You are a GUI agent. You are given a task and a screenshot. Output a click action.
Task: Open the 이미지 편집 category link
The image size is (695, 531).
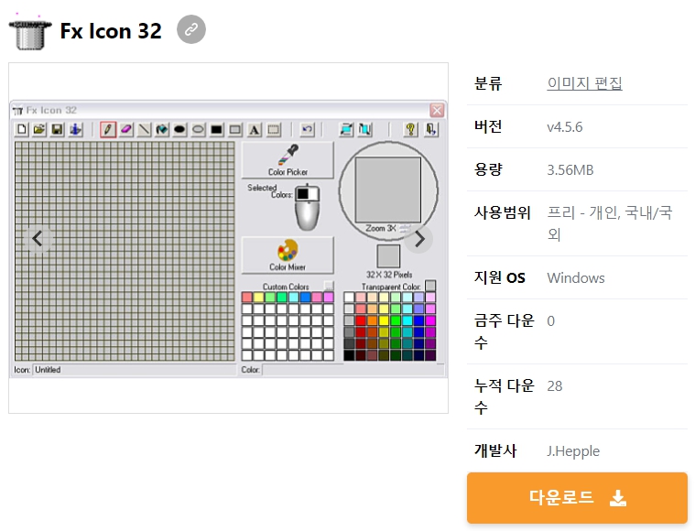[x=584, y=83]
